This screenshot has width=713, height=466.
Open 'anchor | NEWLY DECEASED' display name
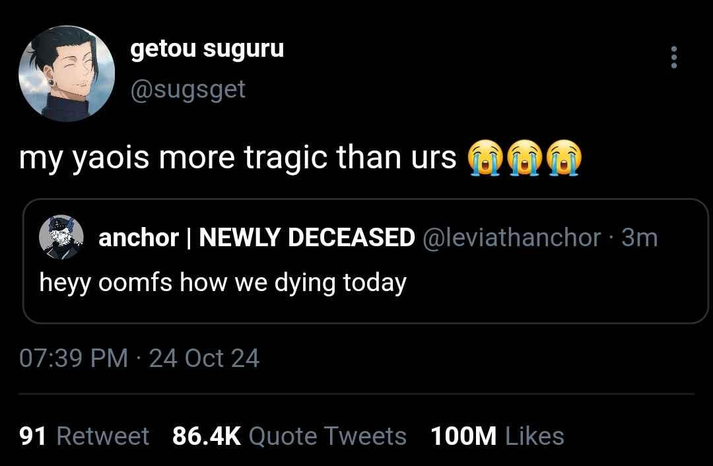(x=256, y=237)
